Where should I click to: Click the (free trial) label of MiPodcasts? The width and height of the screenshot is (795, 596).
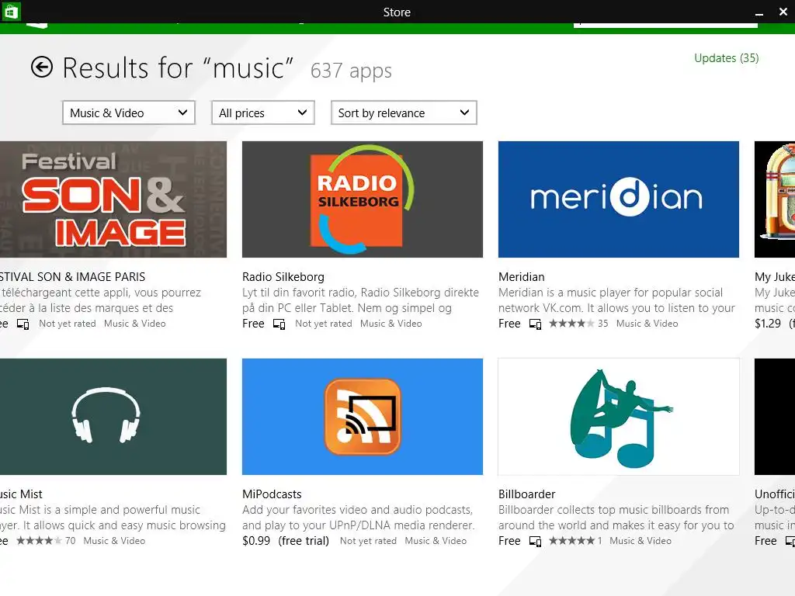304,541
